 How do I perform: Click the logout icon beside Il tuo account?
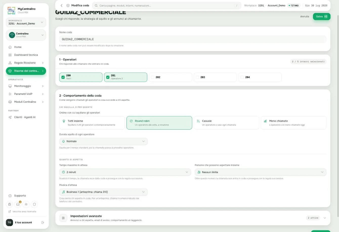click(x=43, y=222)
